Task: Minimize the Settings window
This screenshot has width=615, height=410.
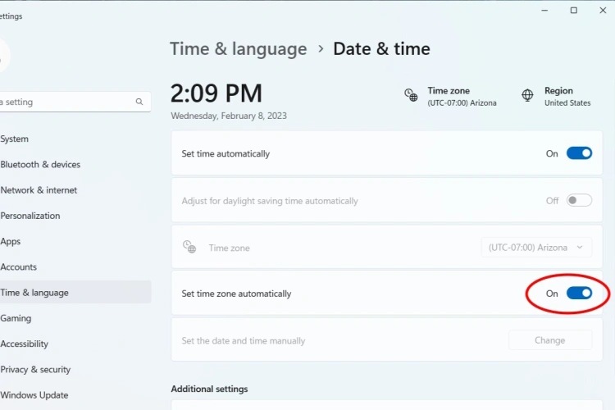Action: click(x=544, y=10)
